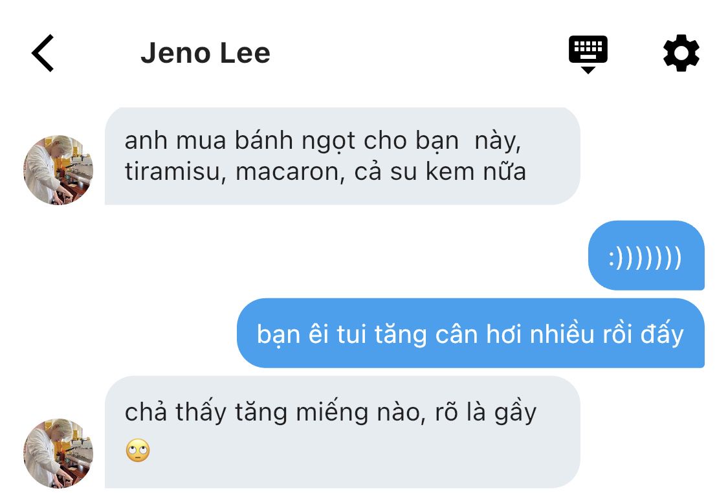Select the message starting 'anh mua bánh ngọt'
Screen dimensions: 728x493
click(x=342, y=156)
